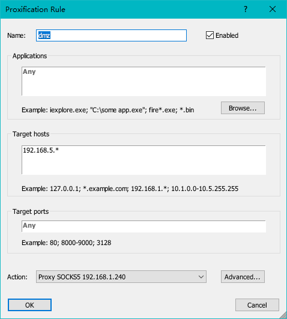
Task: Confirm the rule with OK
Action: click(x=29, y=305)
